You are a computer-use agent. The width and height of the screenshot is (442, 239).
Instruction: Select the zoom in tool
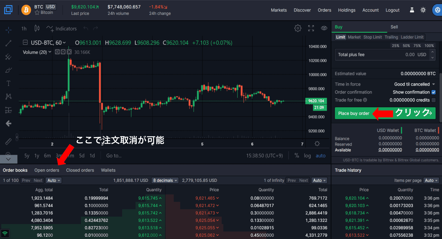8,154
